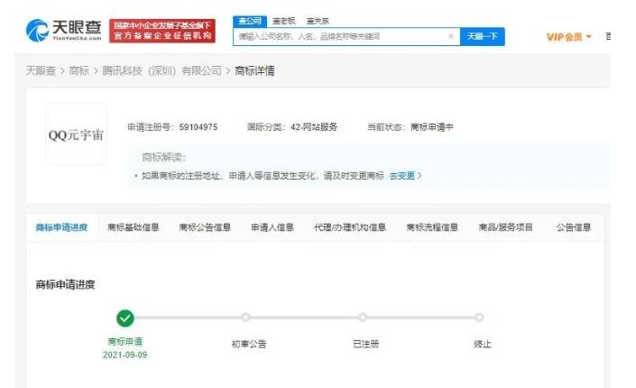Switch to 申请人信息 tab

point(272,227)
